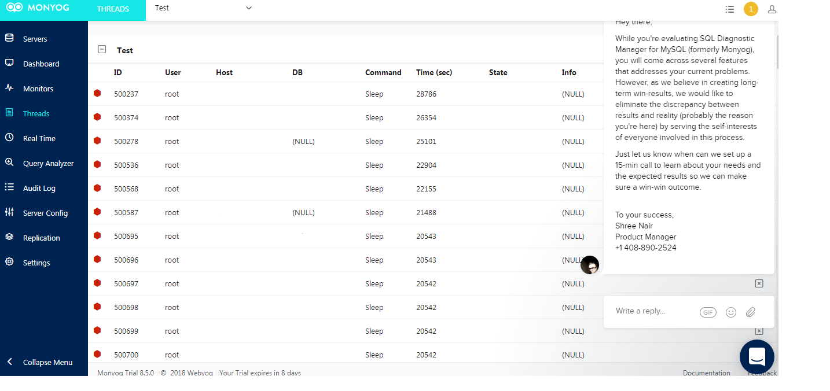Open the user profile icon
Image resolution: width=830 pixels, height=391 pixels.
[x=772, y=9]
